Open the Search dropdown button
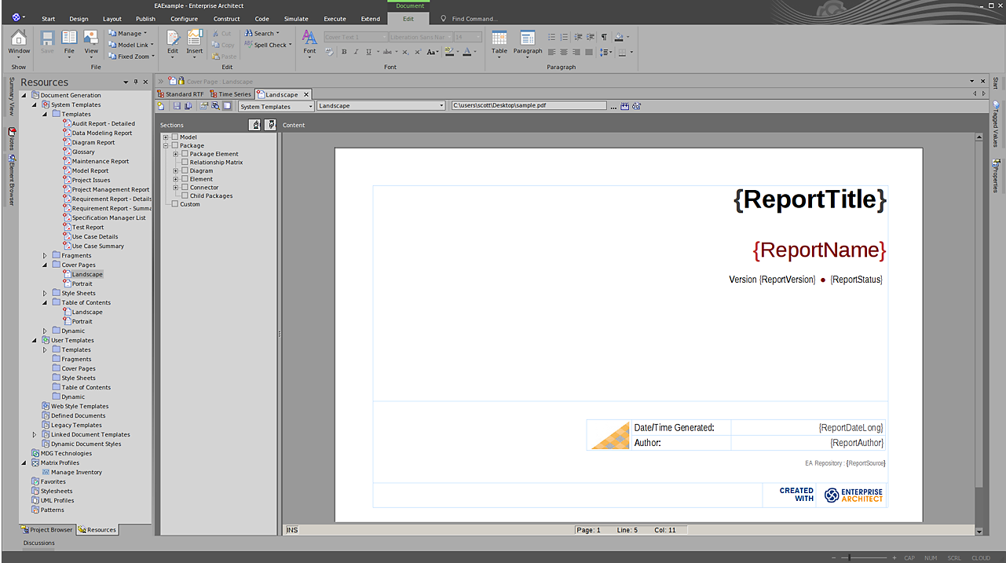 tap(262, 34)
